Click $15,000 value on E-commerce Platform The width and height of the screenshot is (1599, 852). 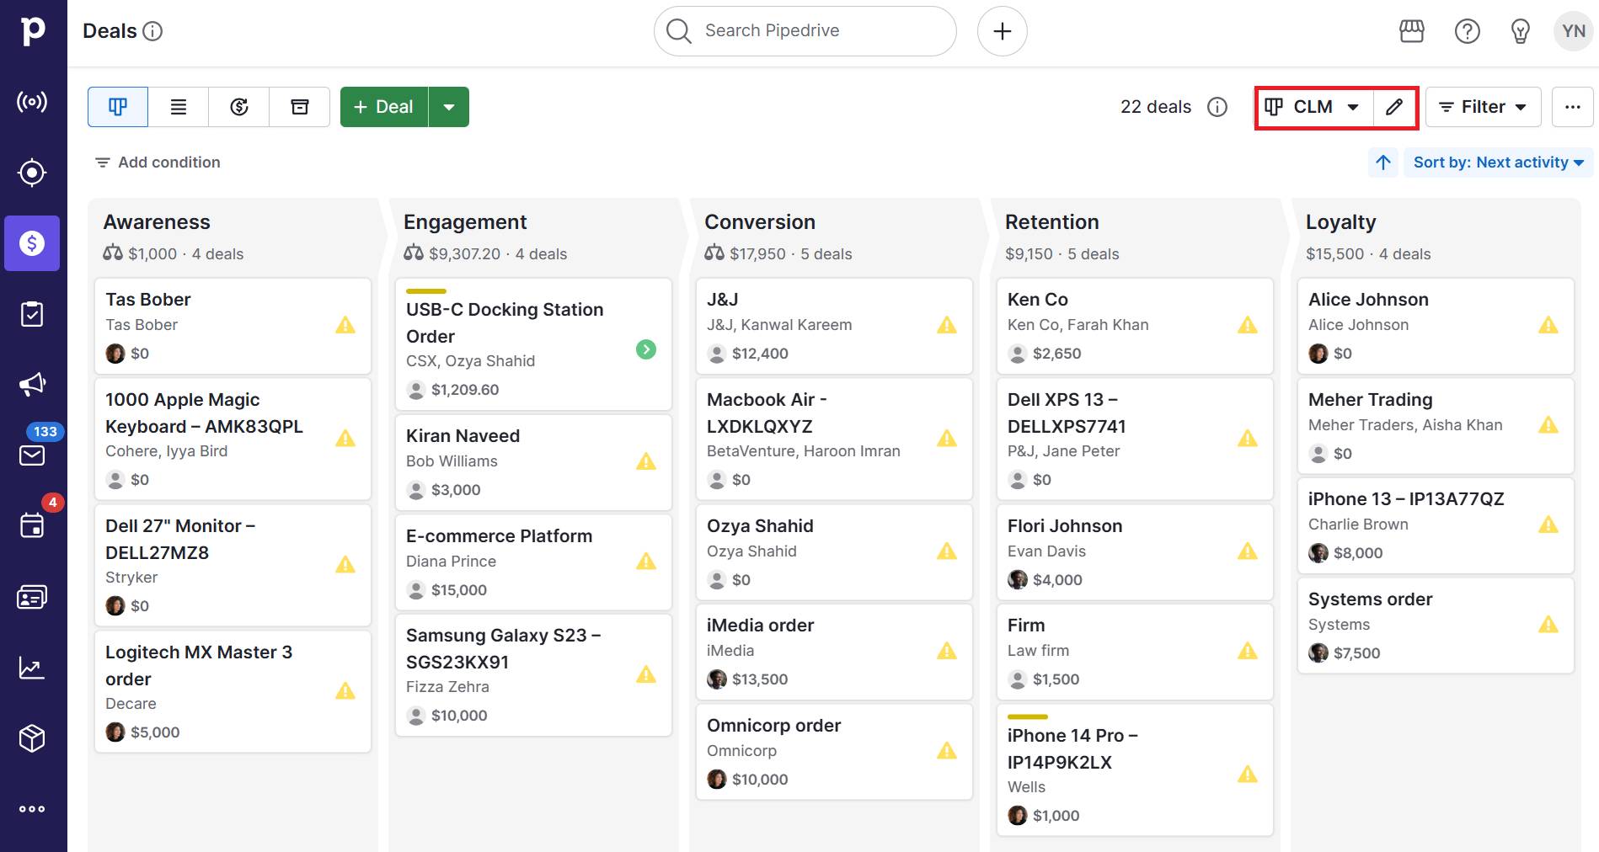(459, 590)
